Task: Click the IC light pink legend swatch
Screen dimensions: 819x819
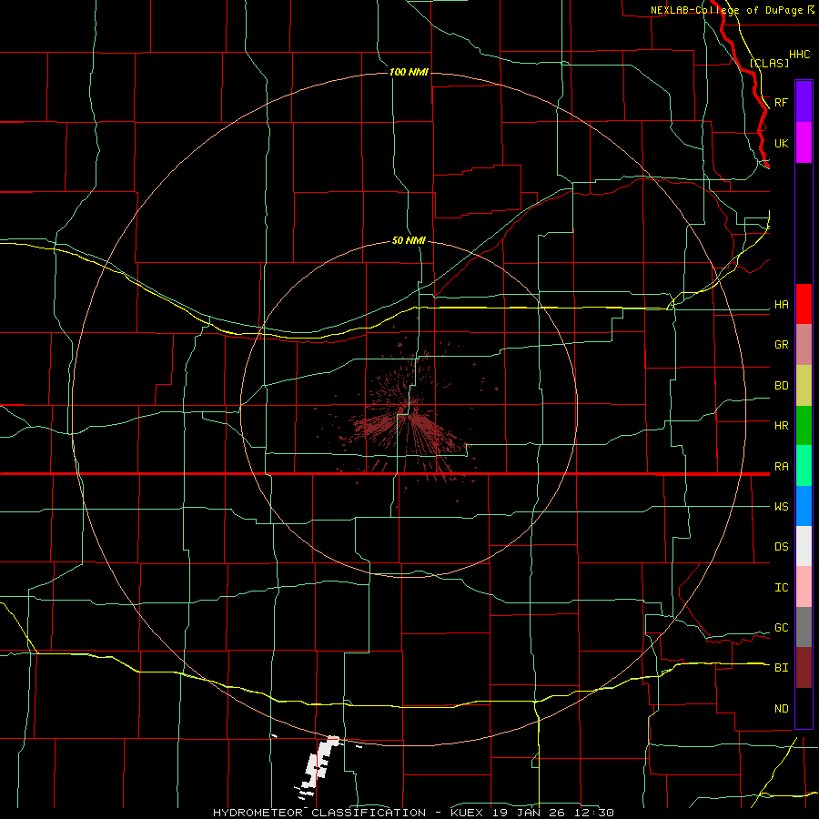Action: pyautogui.click(x=804, y=587)
